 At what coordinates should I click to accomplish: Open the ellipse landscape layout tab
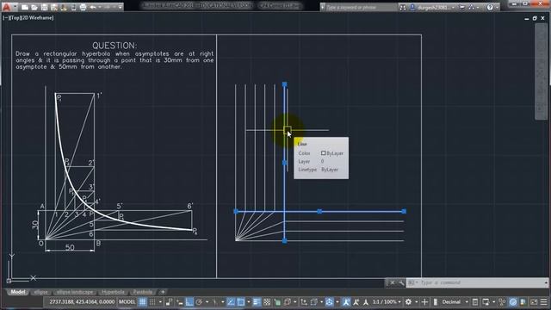(x=75, y=292)
